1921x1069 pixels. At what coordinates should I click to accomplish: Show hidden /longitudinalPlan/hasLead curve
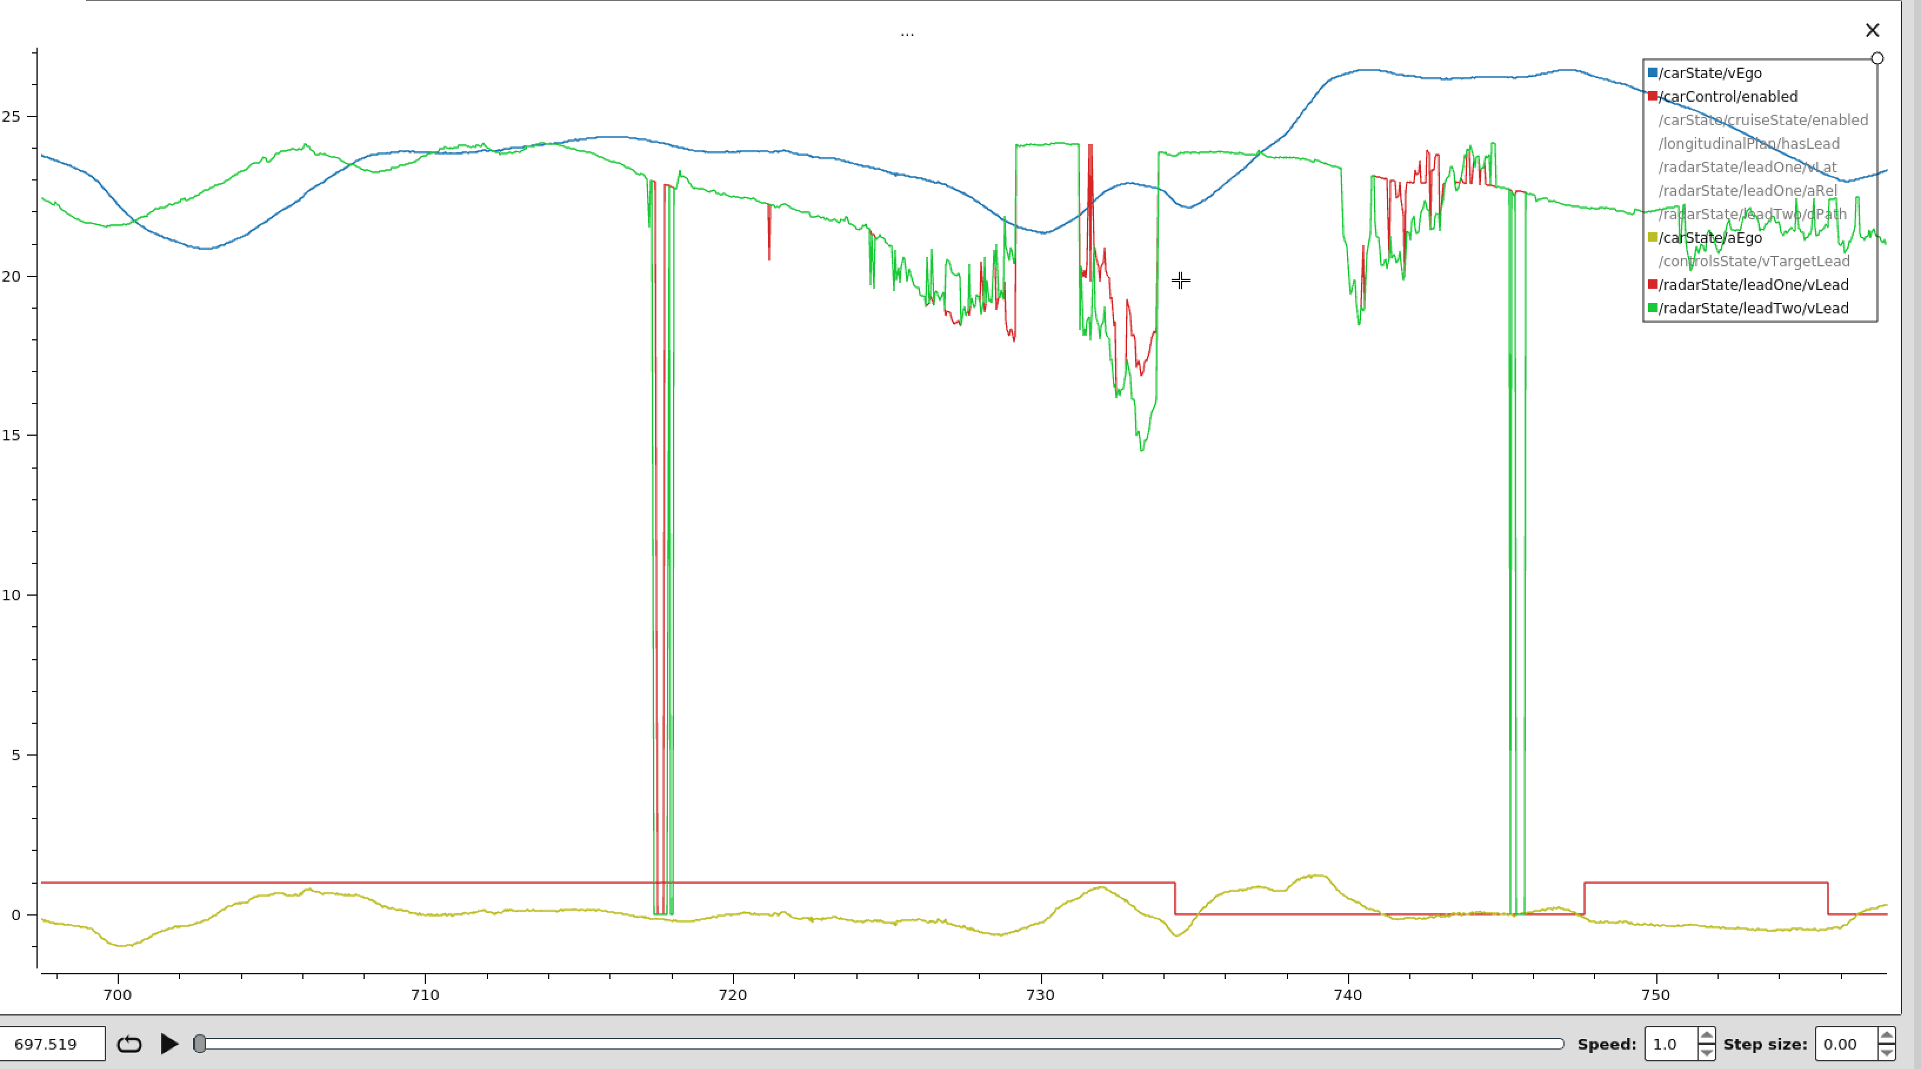1748,144
